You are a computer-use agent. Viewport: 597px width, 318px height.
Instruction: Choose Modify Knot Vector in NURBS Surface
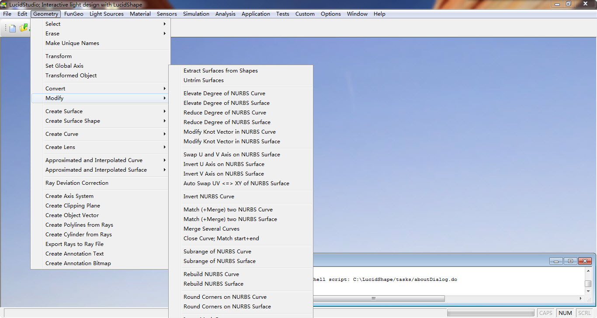pos(241,142)
